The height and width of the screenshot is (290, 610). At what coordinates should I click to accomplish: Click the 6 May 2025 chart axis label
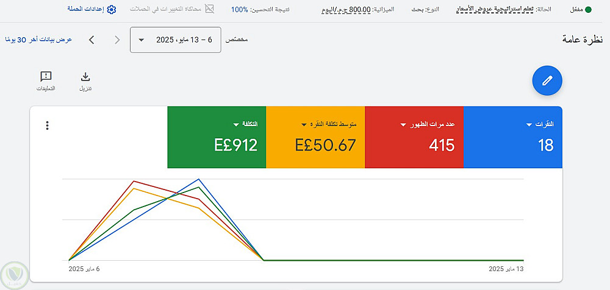tap(84, 269)
